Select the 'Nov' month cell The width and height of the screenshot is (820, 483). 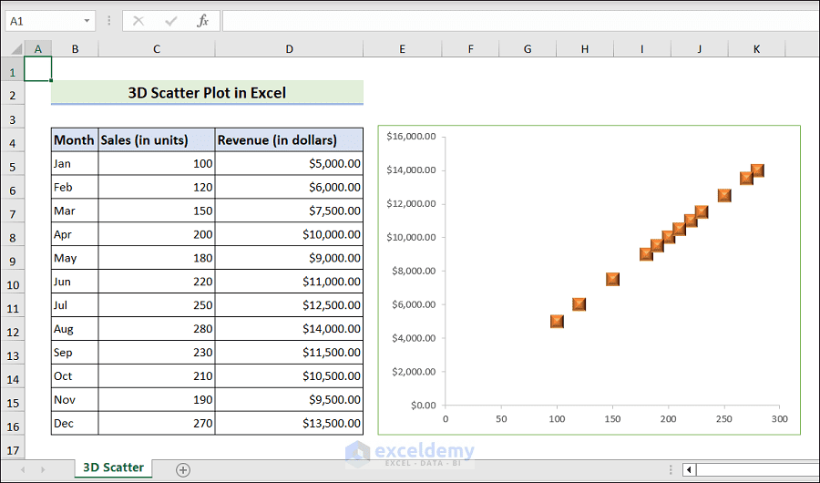click(x=75, y=399)
